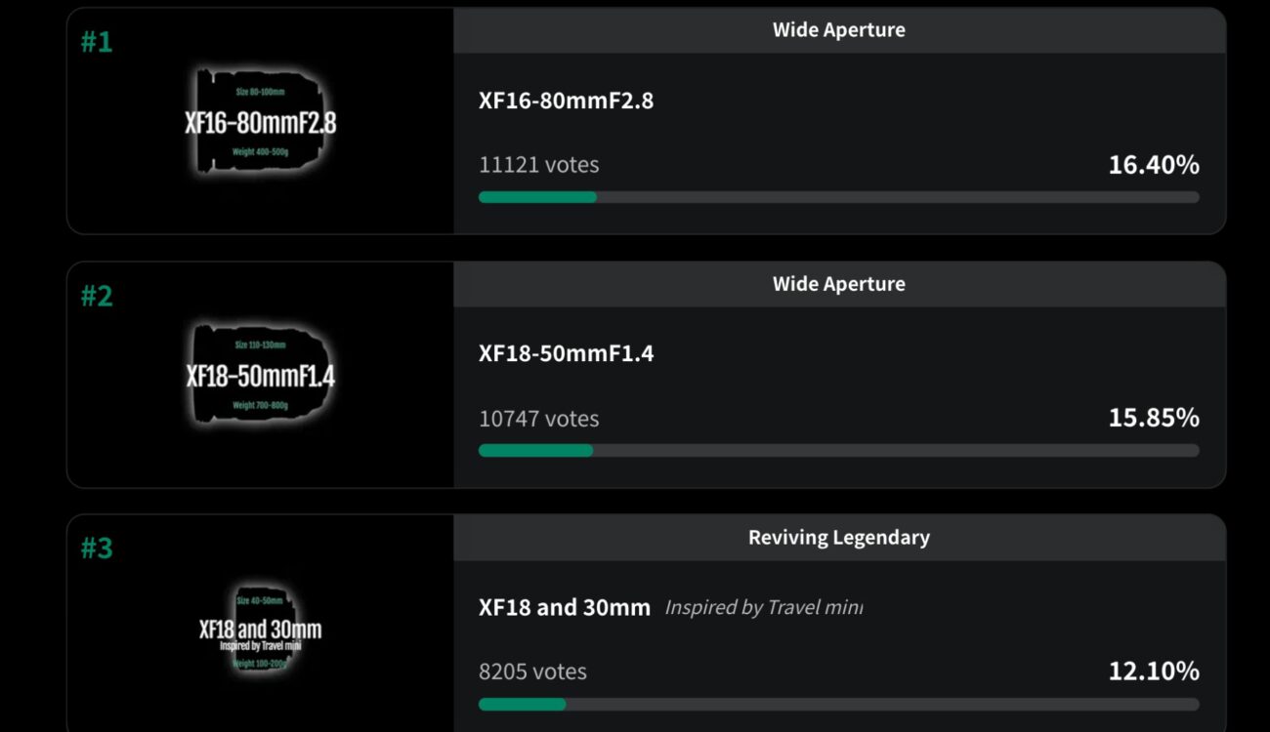Click the 10747 votes count
Image resolution: width=1270 pixels, height=732 pixels.
(x=537, y=419)
